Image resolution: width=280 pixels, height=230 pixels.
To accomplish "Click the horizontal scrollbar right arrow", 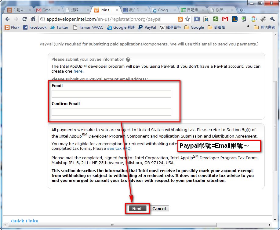I will 270,225.
